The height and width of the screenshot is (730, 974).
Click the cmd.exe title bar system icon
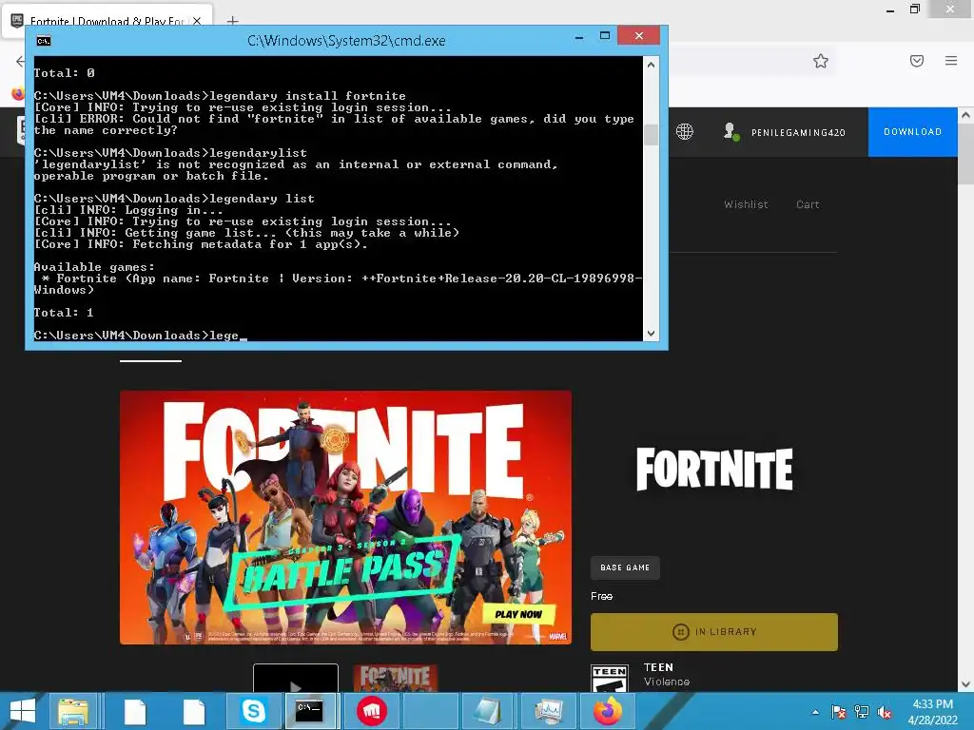click(44, 41)
